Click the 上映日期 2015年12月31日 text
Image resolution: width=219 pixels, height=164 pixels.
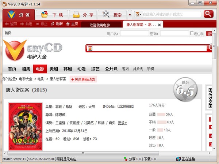(x=66, y=131)
